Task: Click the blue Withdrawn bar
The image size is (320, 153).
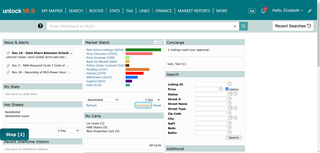Action: pyautogui.click(x=132, y=77)
